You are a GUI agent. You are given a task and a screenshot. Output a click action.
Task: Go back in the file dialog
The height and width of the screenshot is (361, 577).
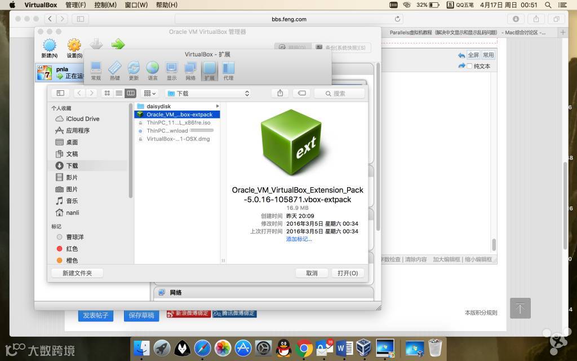pos(79,93)
